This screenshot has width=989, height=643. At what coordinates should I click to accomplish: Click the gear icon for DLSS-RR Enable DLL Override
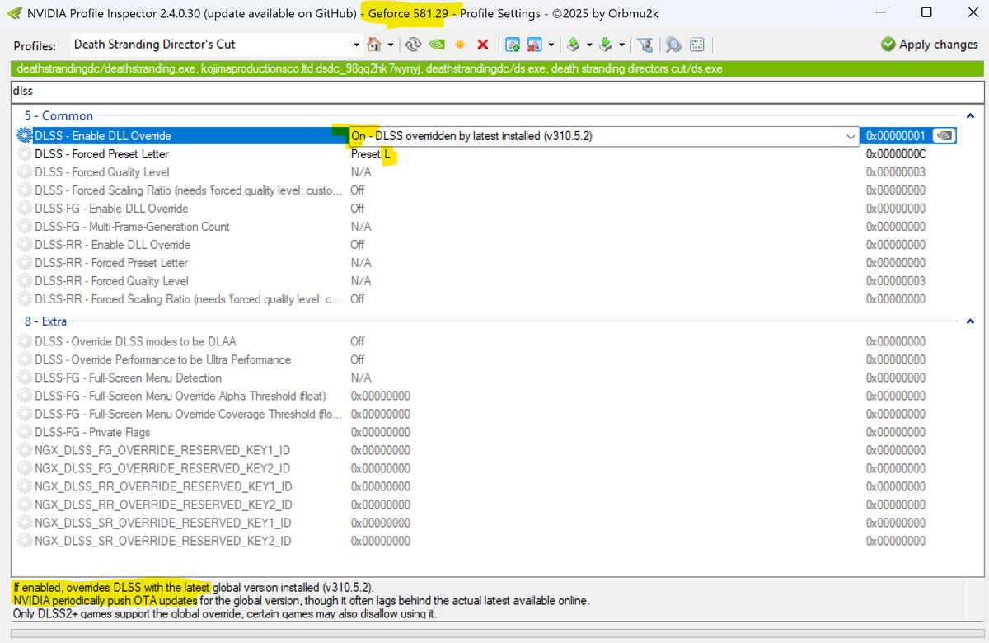pyautogui.click(x=24, y=245)
